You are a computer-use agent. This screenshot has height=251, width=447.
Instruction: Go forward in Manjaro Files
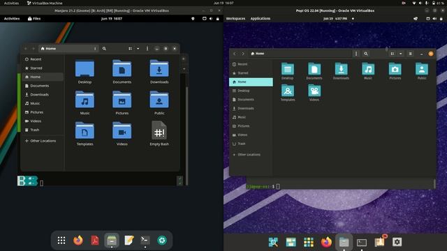click(x=33, y=49)
